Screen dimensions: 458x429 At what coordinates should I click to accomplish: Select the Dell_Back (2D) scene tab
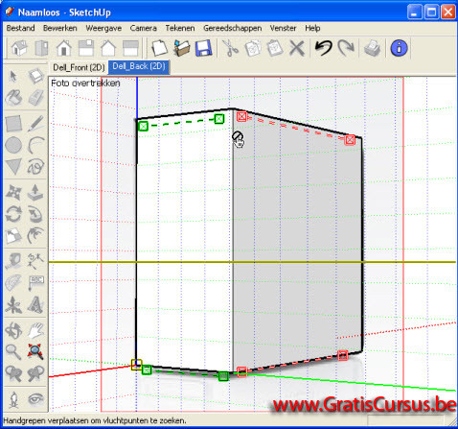(139, 67)
